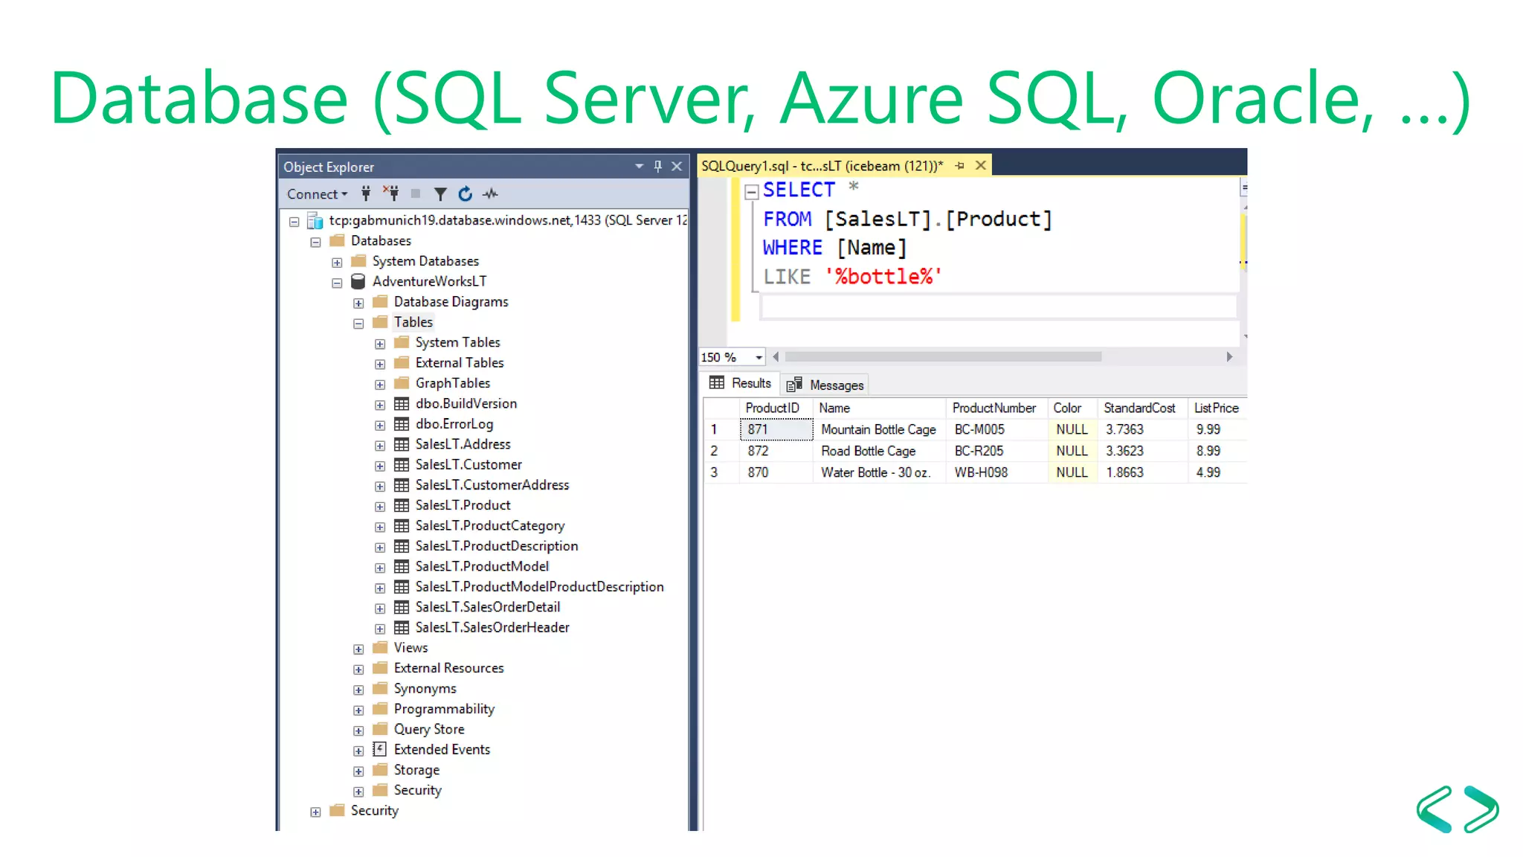This screenshot has height=857, width=1523.
Task: Click the Extended Events icon
Action: (380, 749)
